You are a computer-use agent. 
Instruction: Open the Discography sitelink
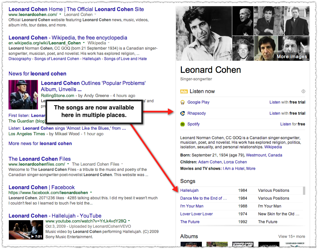click(20, 59)
